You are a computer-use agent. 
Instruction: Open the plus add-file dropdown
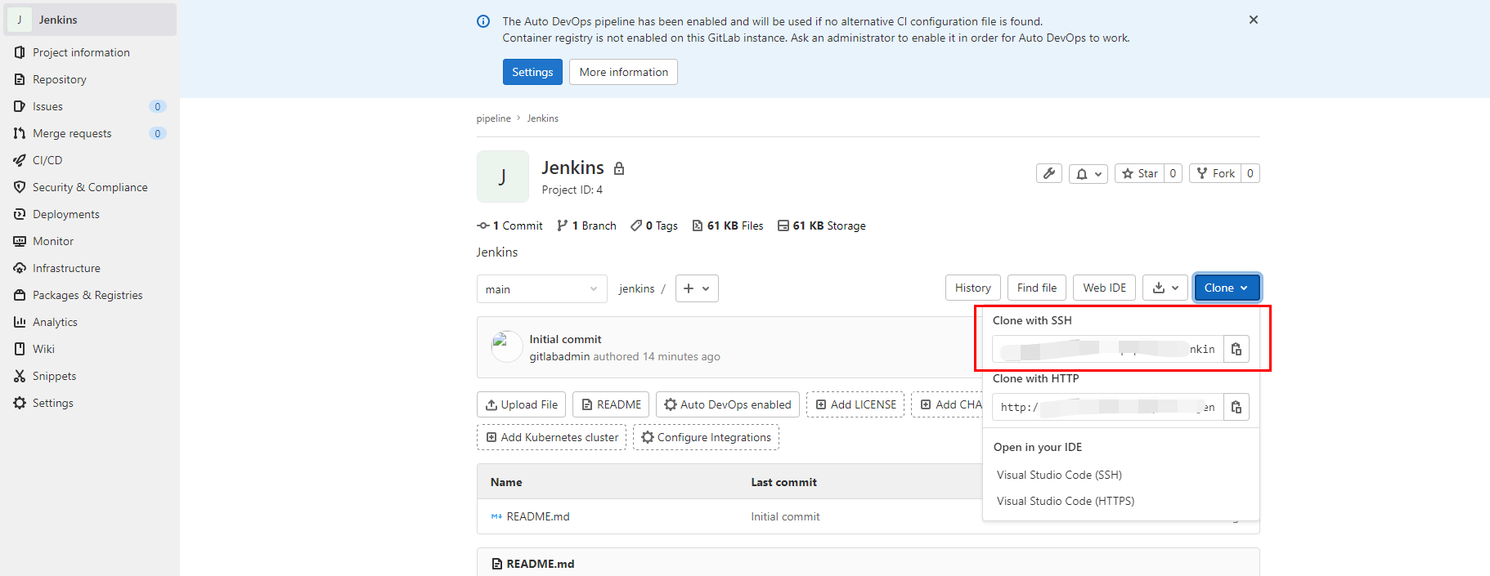(697, 288)
